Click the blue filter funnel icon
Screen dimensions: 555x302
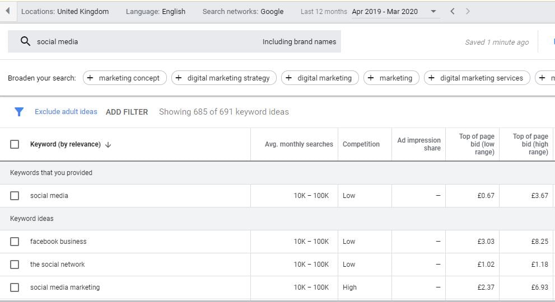19,112
